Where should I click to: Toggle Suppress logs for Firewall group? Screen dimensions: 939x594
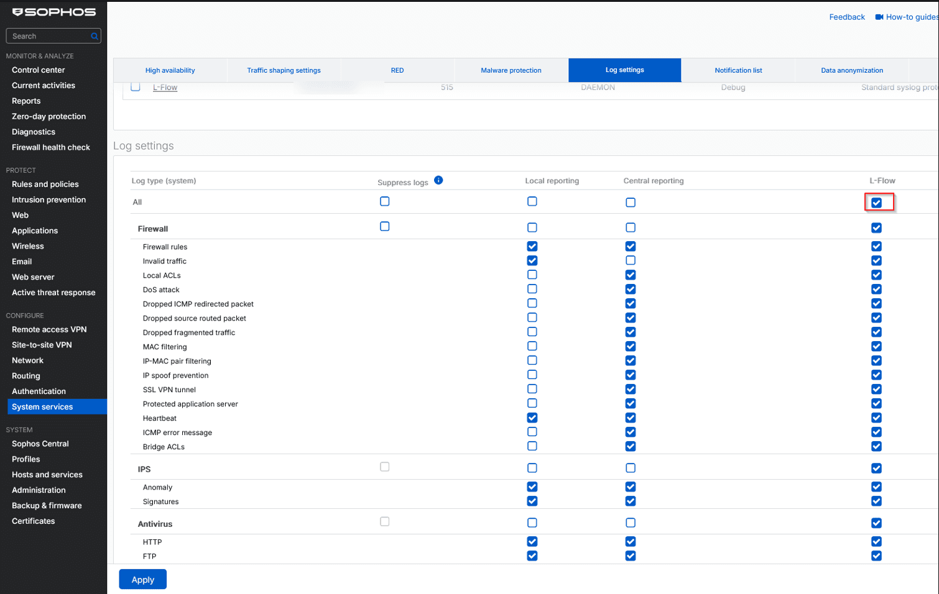[x=385, y=226]
